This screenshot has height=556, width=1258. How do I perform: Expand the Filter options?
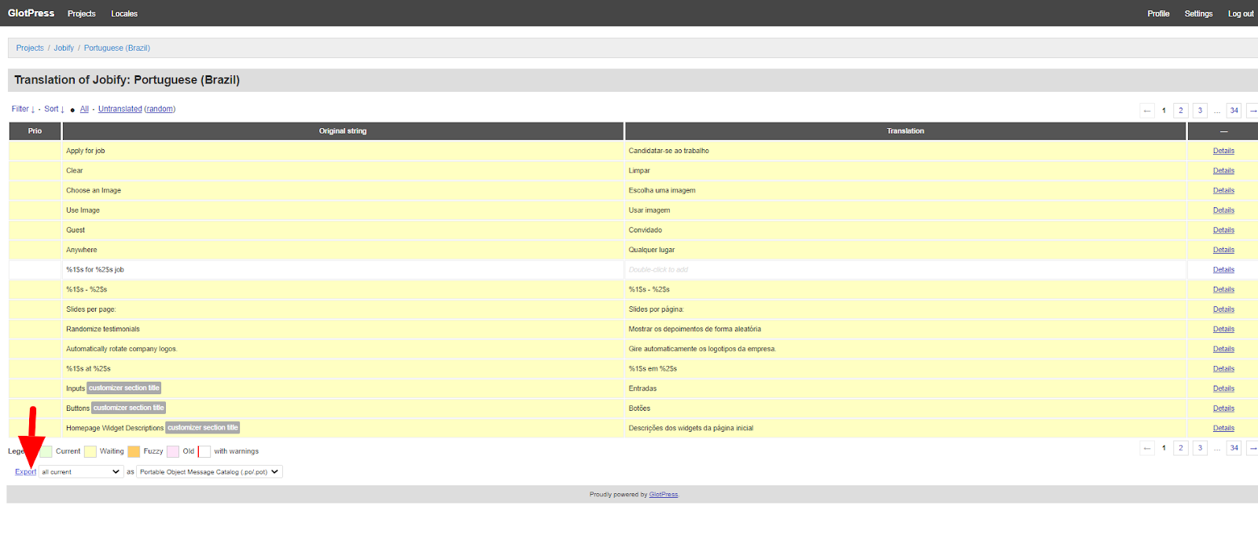pos(23,109)
